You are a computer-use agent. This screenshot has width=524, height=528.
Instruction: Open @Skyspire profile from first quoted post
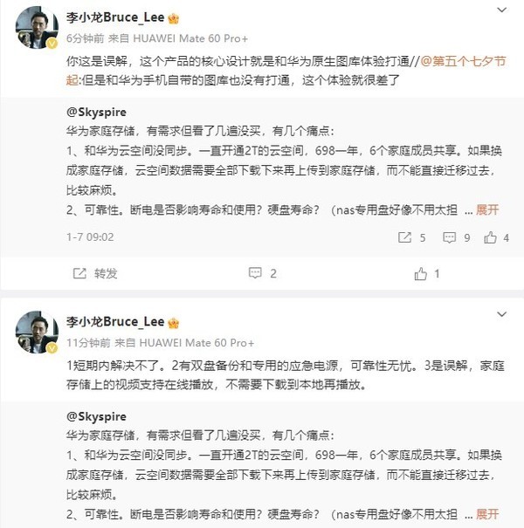[x=96, y=113]
